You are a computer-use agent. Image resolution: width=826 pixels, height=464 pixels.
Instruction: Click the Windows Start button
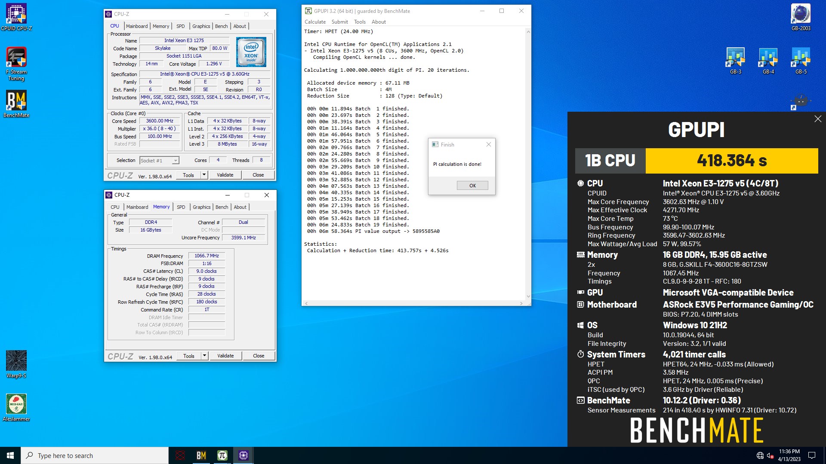pyautogui.click(x=10, y=455)
